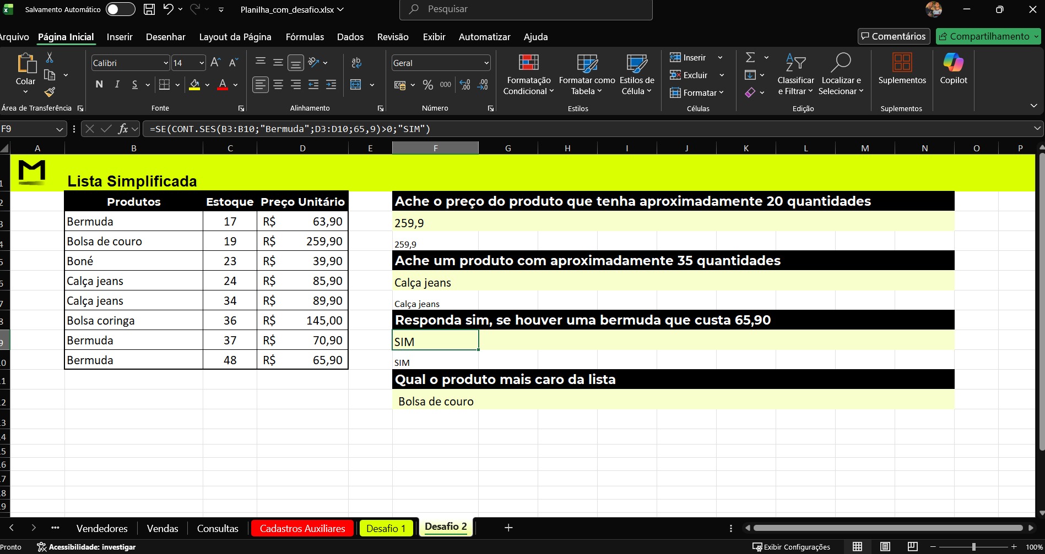Toggle middle vertical alignment
This screenshot has width=1045, height=554.
pos(278,63)
